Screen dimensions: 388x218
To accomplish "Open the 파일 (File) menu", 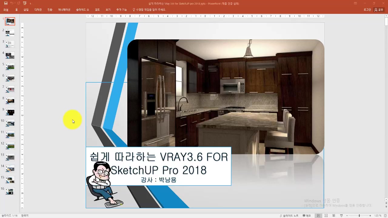I will coord(6,10).
